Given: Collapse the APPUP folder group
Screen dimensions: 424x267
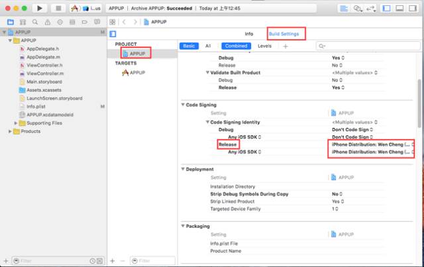Looking at the screenshot, I should point(10,40).
